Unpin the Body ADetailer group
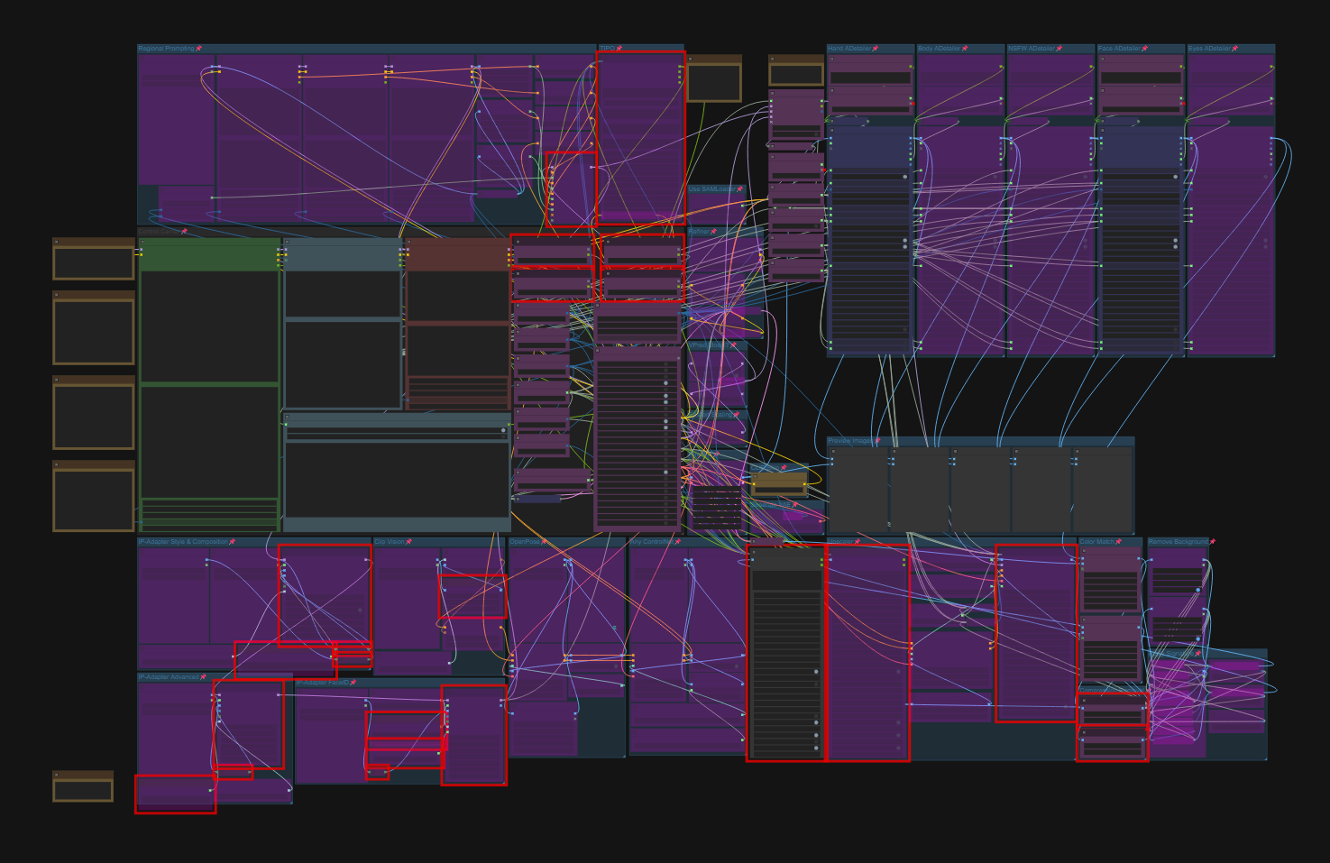 (x=965, y=49)
